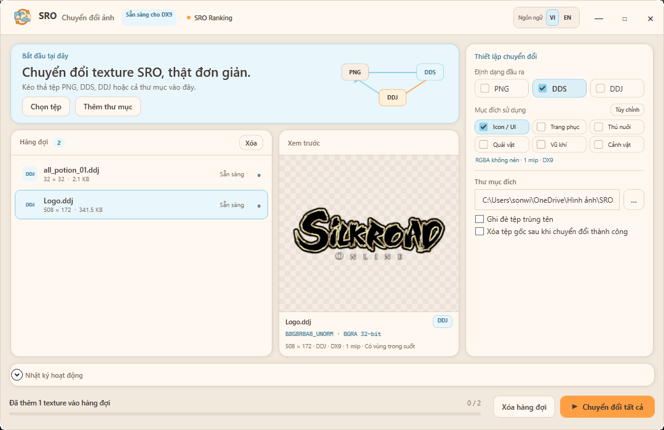Click Logo.ddj filename under the preview
This screenshot has width=664, height=430.
298,322
